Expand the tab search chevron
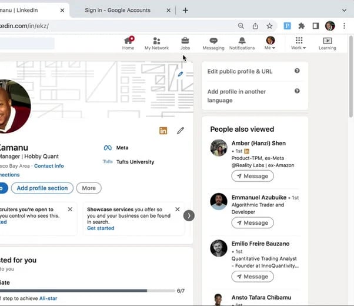The height and width of the screenshot is (306, 354). [344, 10]
